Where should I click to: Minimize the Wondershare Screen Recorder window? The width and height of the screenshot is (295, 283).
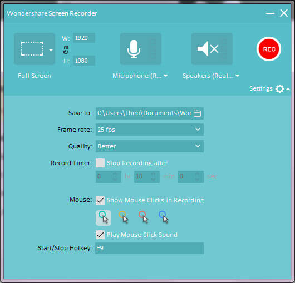tap(270, 13)
